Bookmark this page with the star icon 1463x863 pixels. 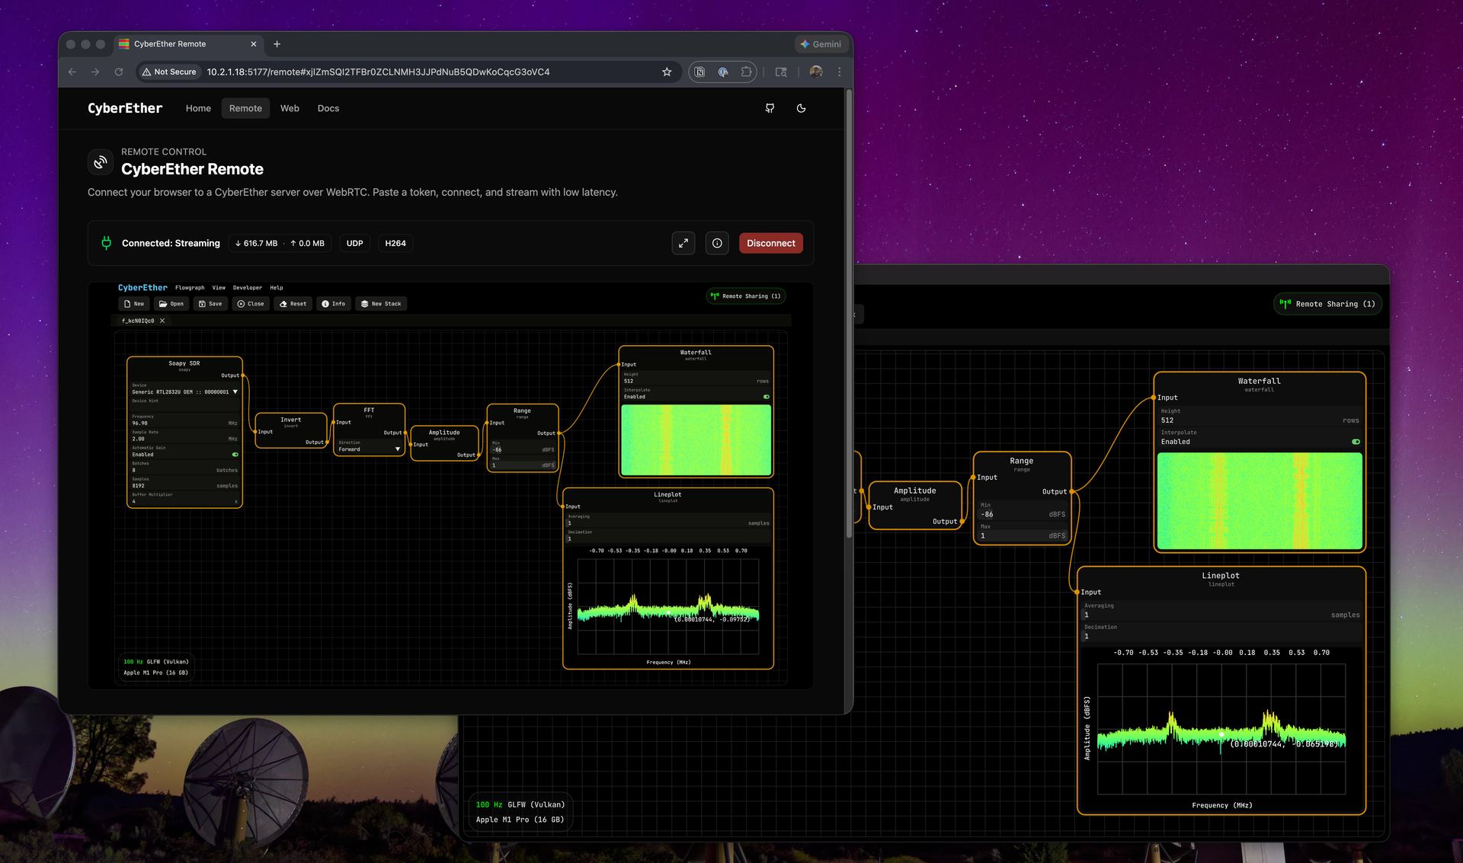pos(667,72)
